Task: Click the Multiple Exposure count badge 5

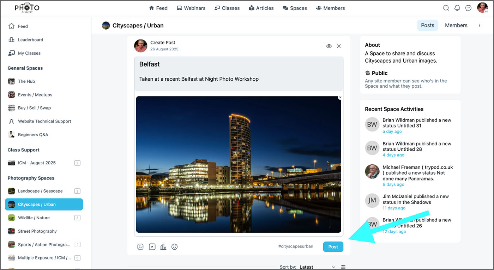Action: (77, 258)
